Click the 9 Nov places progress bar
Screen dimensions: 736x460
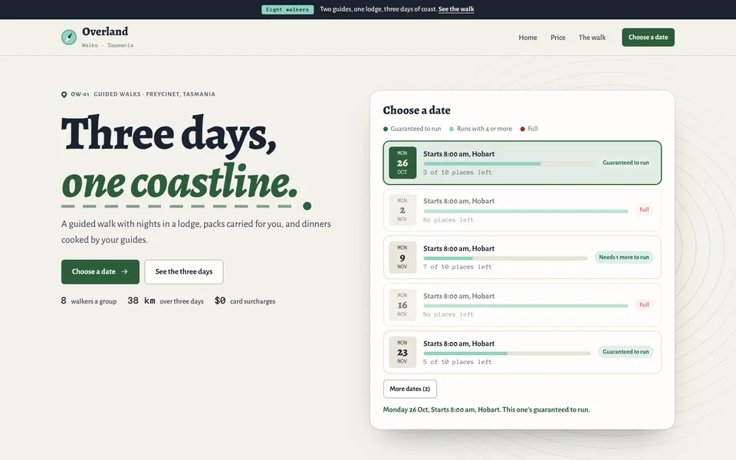point(505,258)
